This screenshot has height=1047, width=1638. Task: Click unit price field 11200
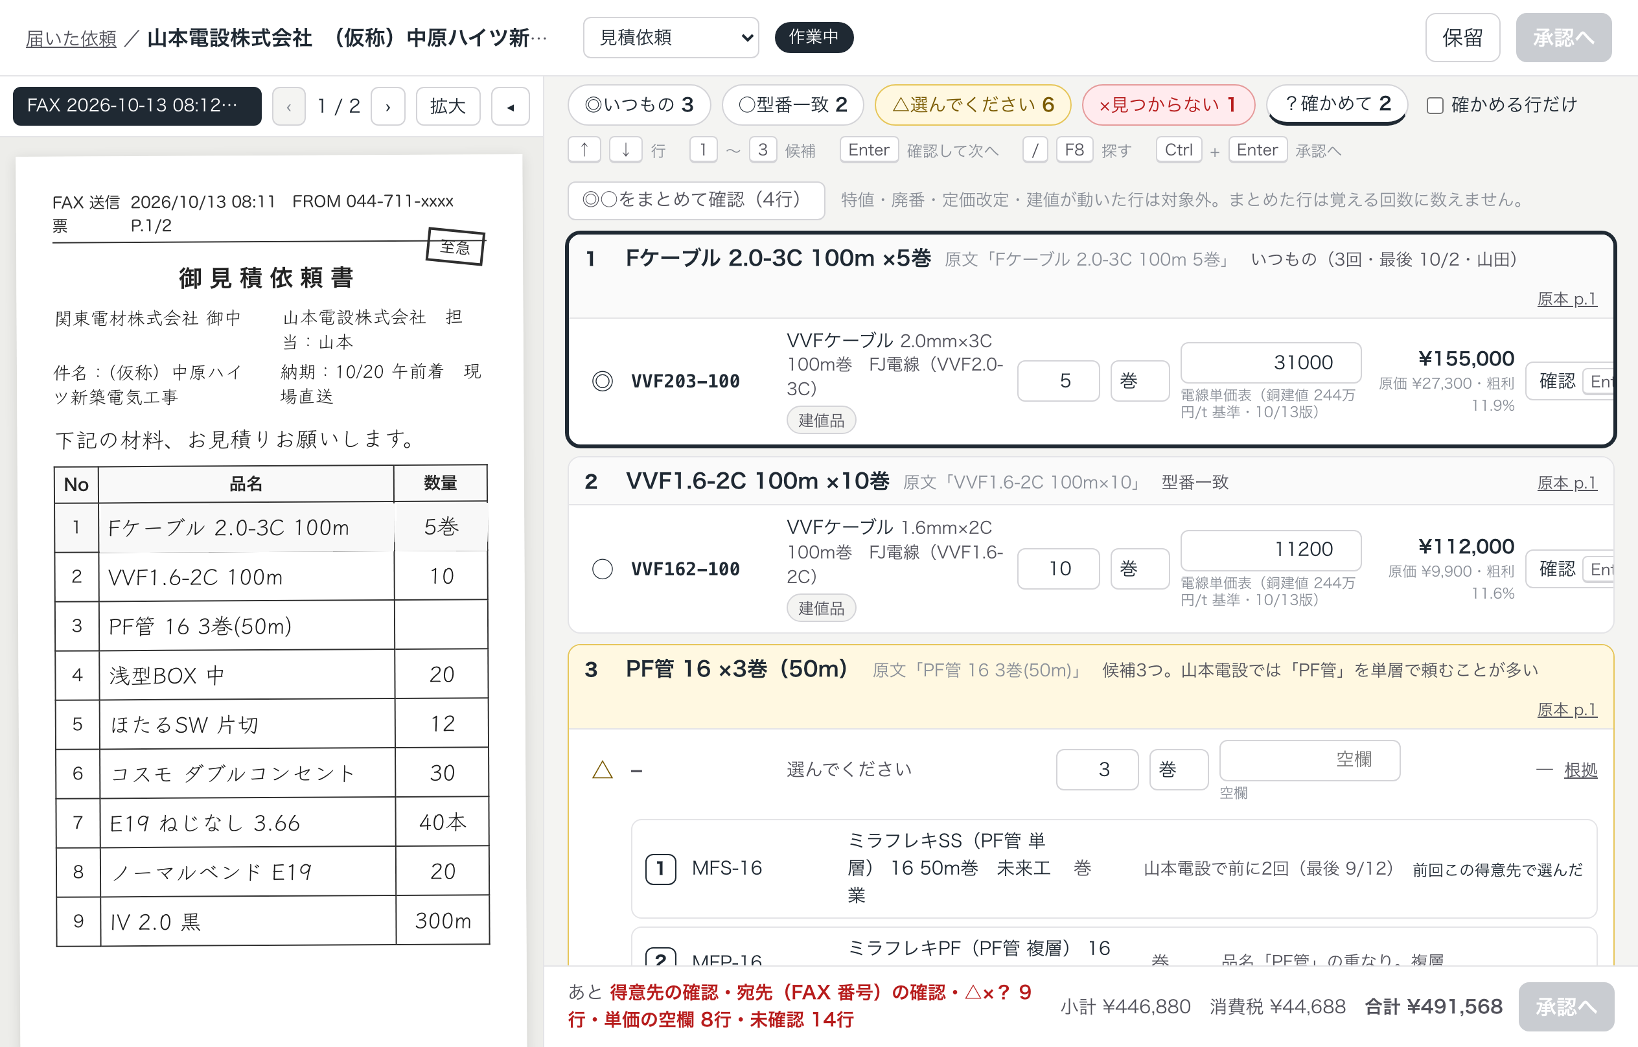pyautogui.click(x=1271, y=549)
